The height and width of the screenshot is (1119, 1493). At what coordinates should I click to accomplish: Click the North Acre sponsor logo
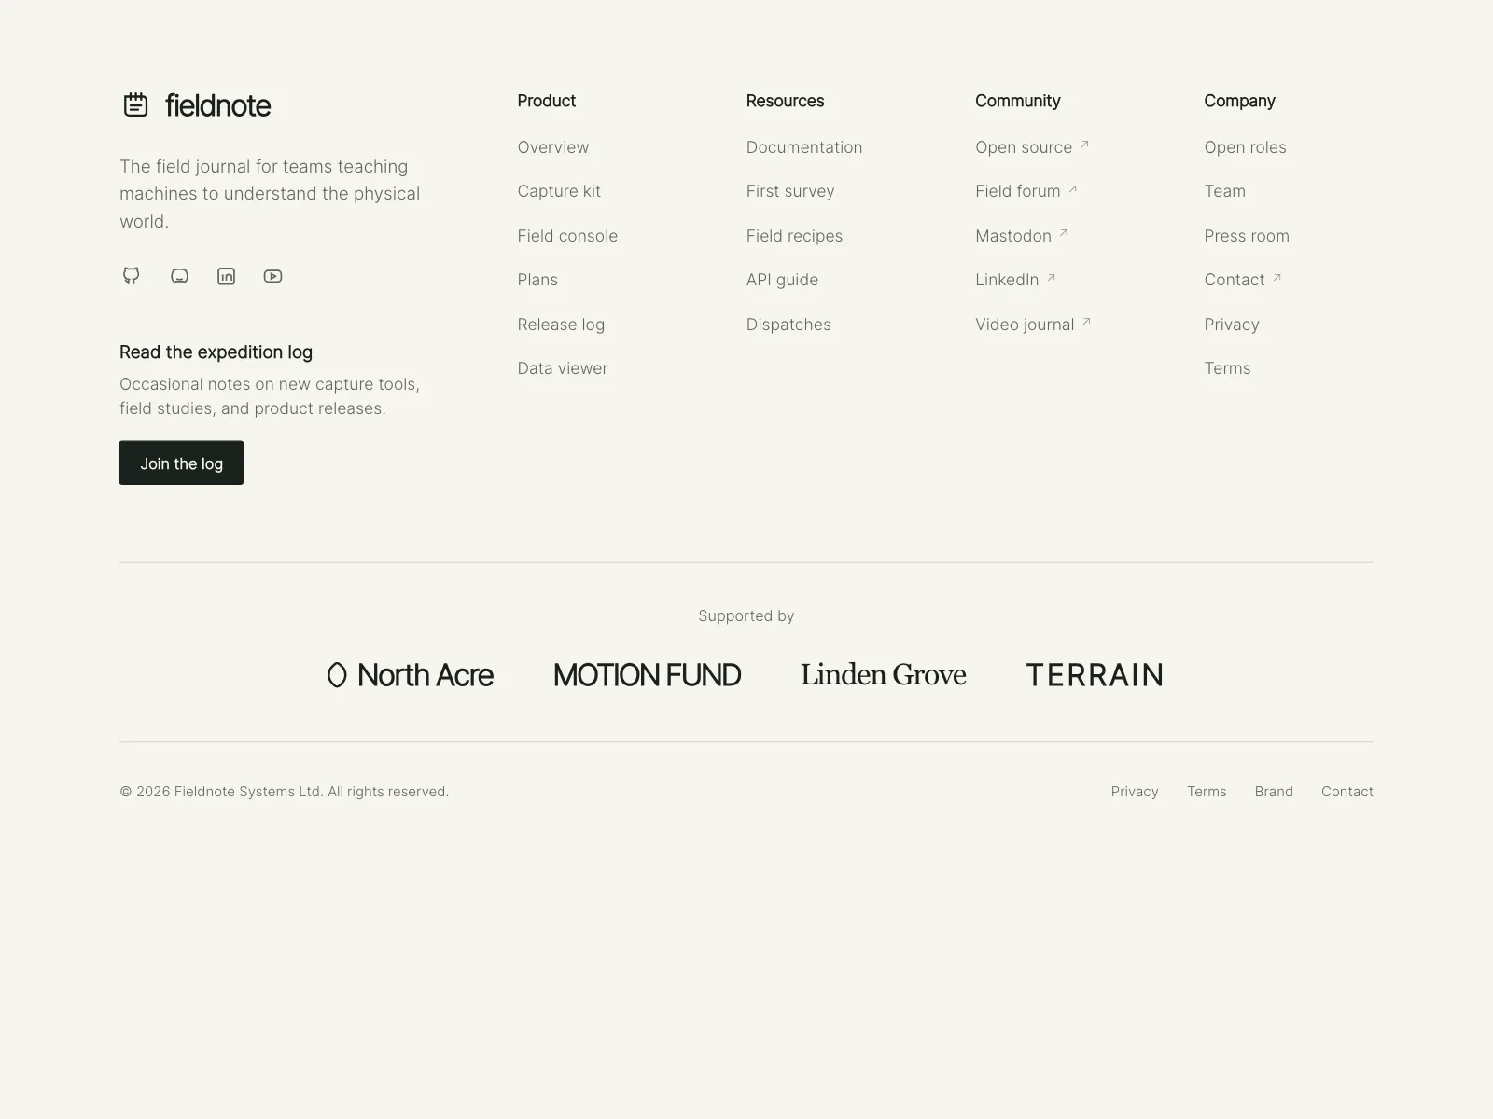pos(410,675)
